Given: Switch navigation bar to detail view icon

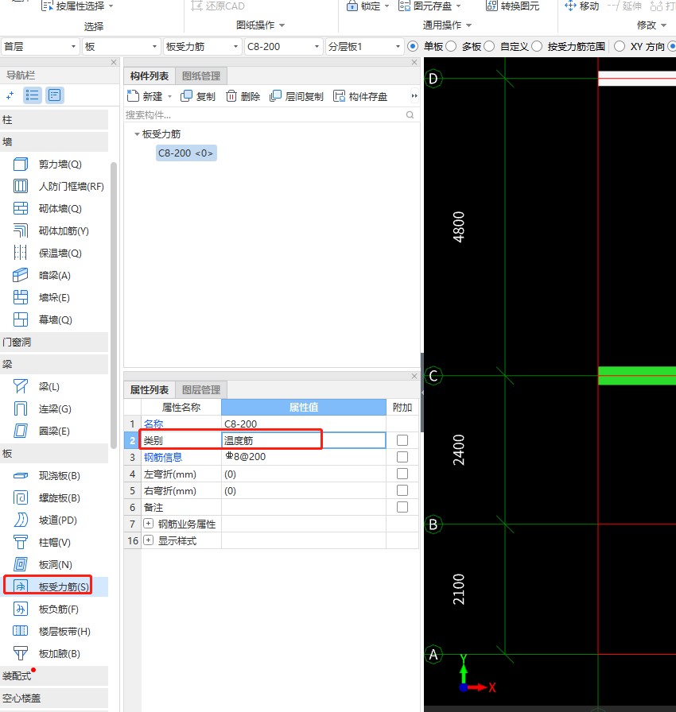Looking at the screenshot, I should (55, 95).
